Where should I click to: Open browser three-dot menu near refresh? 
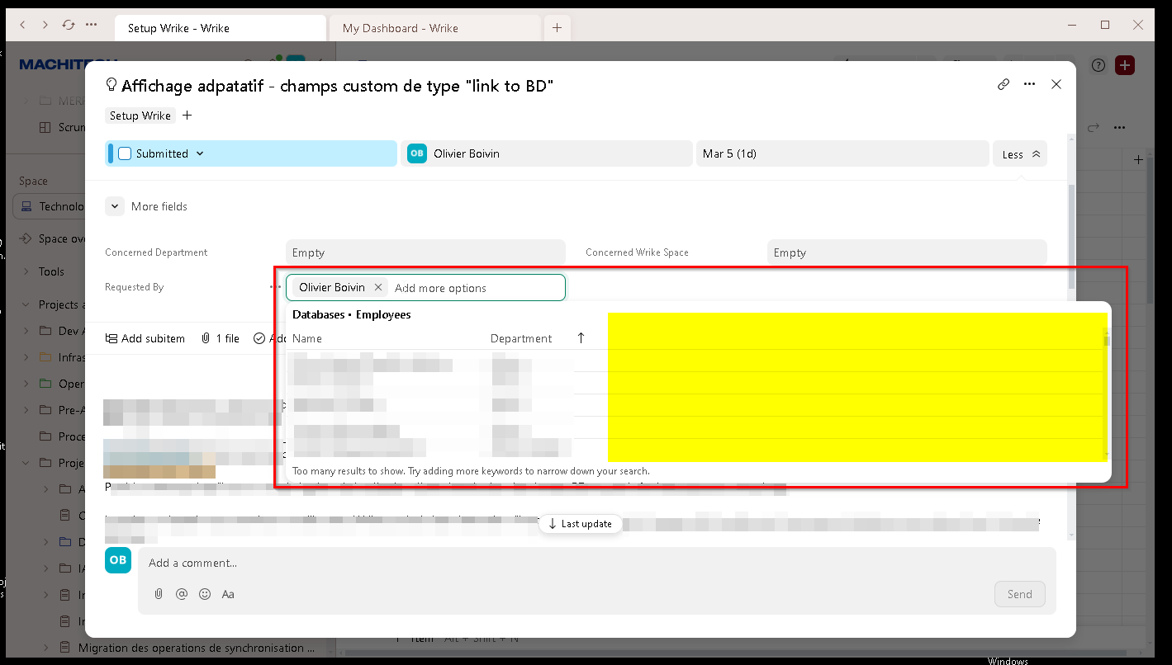tap(91, 26)
